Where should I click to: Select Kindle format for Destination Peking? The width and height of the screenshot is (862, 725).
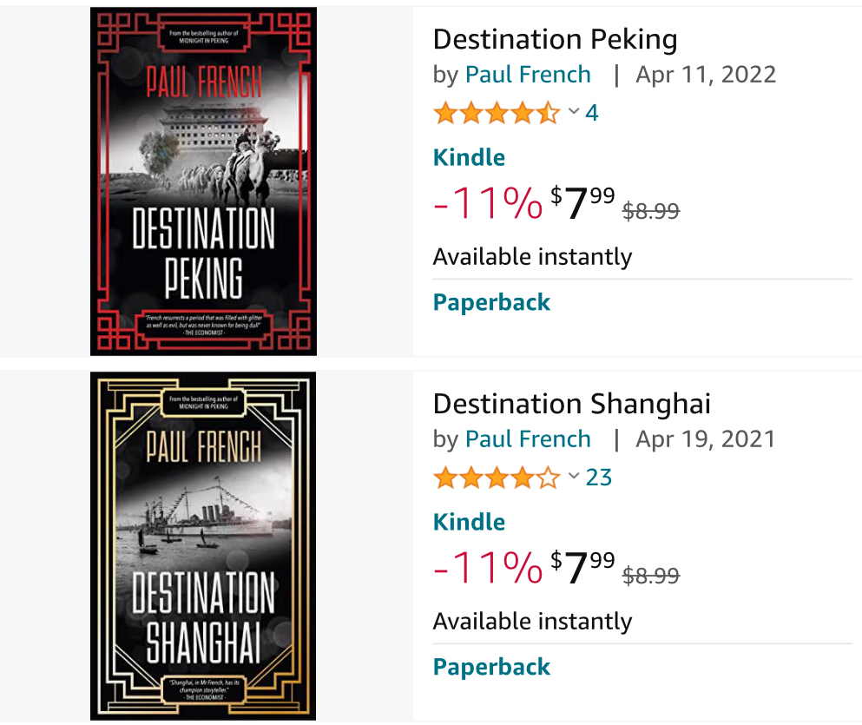pyautogui.click(x=469, y=157)
